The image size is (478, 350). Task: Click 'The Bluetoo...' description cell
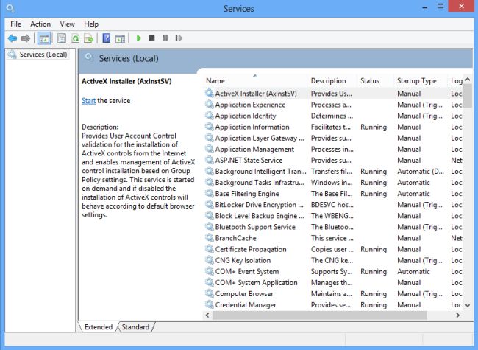332,227
